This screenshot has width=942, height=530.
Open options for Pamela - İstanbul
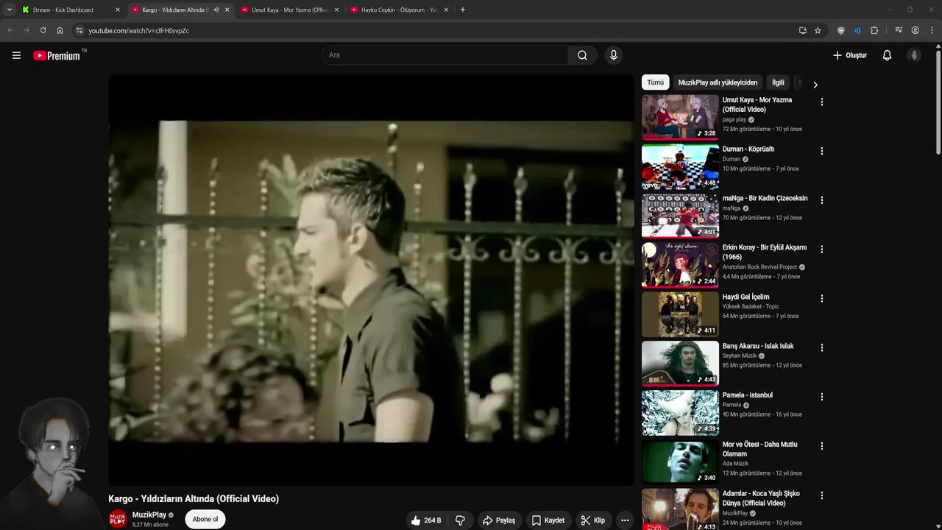[822, 397]
